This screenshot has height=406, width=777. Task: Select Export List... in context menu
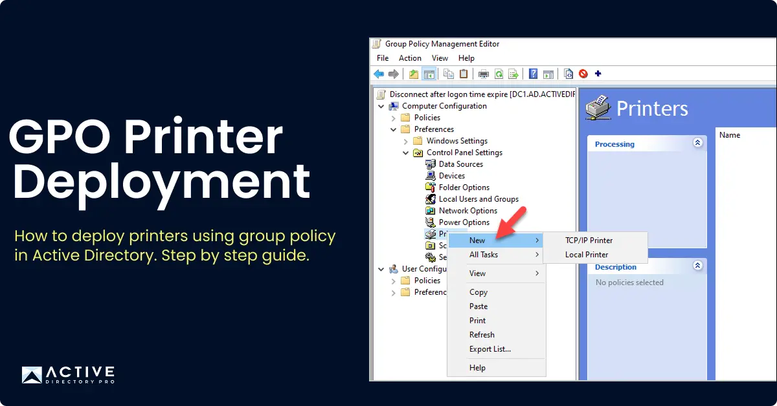coord(497,349)
